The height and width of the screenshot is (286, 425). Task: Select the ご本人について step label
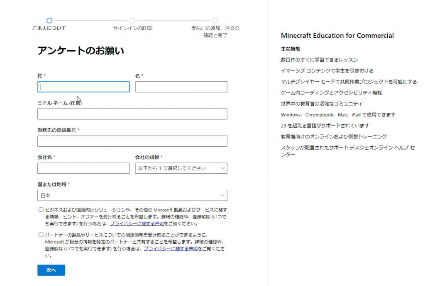(x=49, y=28)
